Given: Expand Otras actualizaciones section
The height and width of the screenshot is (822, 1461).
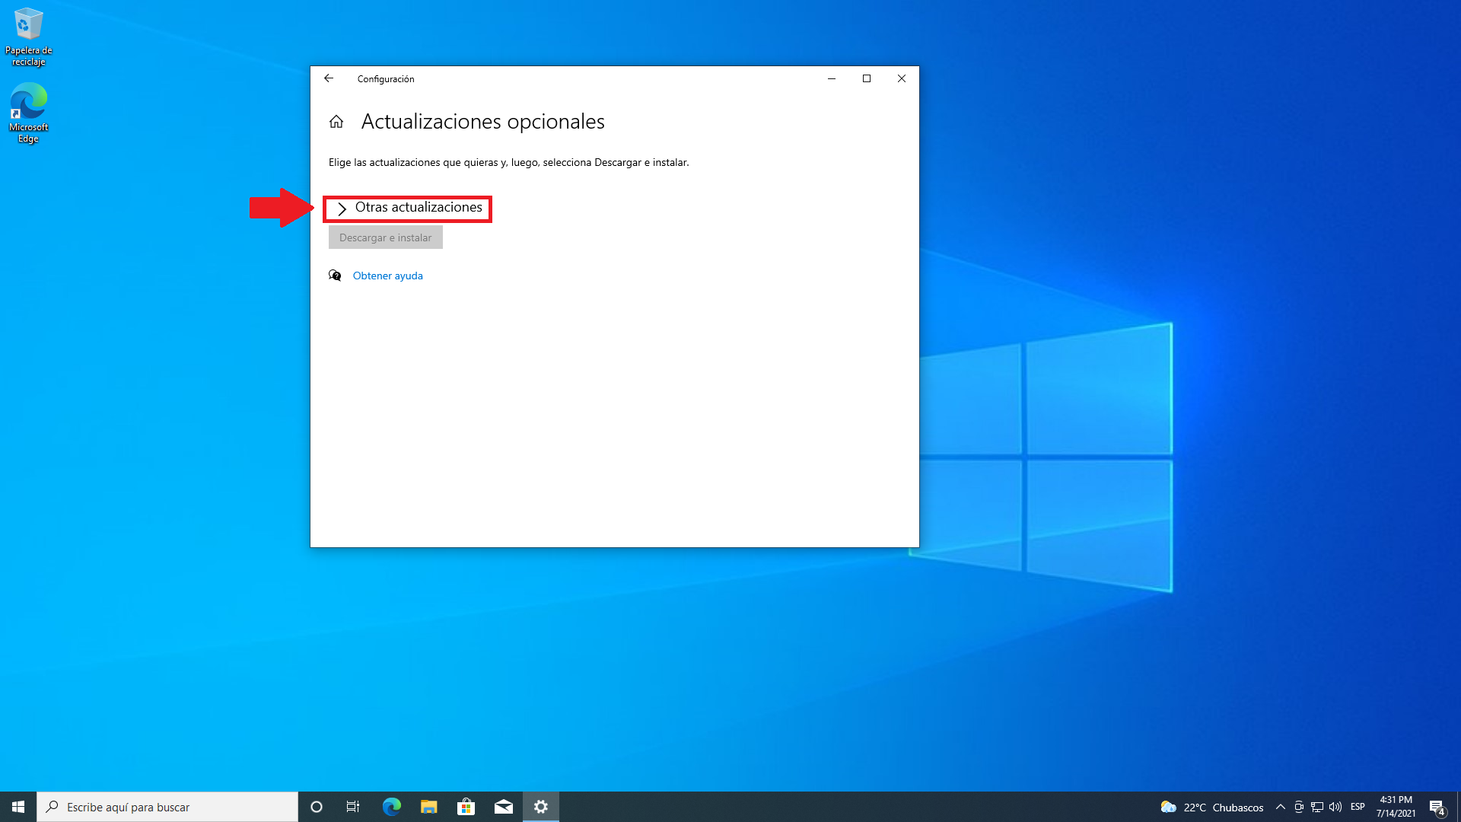Looking at the screenshot, I should point(409,208).
